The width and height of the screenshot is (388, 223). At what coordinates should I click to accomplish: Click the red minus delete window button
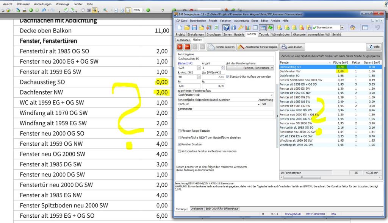187,47
